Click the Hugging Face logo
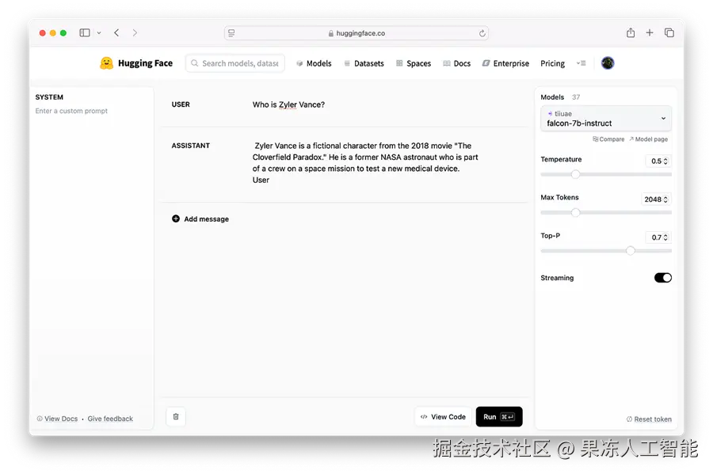The width and height of the screenshot is (713, 474). pyautogui.click(x=136, y=63)
